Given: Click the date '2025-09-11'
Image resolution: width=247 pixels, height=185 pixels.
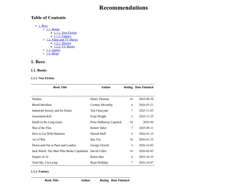Looking at the screenshot, I should point(146,128).
